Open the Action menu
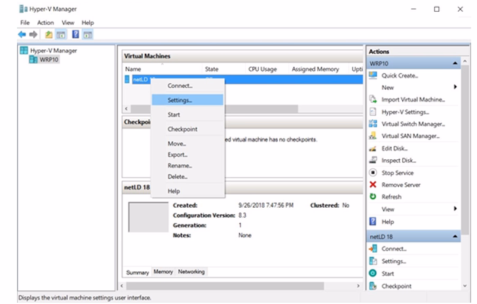This screenshot has height=304, width=477. pos(45,22)
